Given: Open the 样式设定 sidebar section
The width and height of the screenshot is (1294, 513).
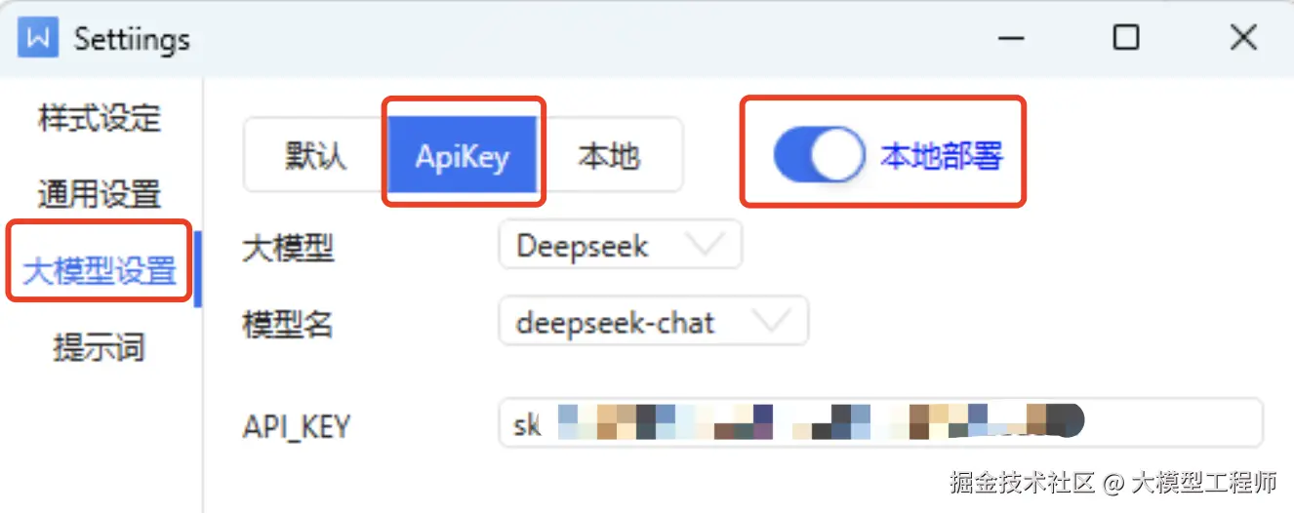Looking at the screenshot, I should pos(100,118).
